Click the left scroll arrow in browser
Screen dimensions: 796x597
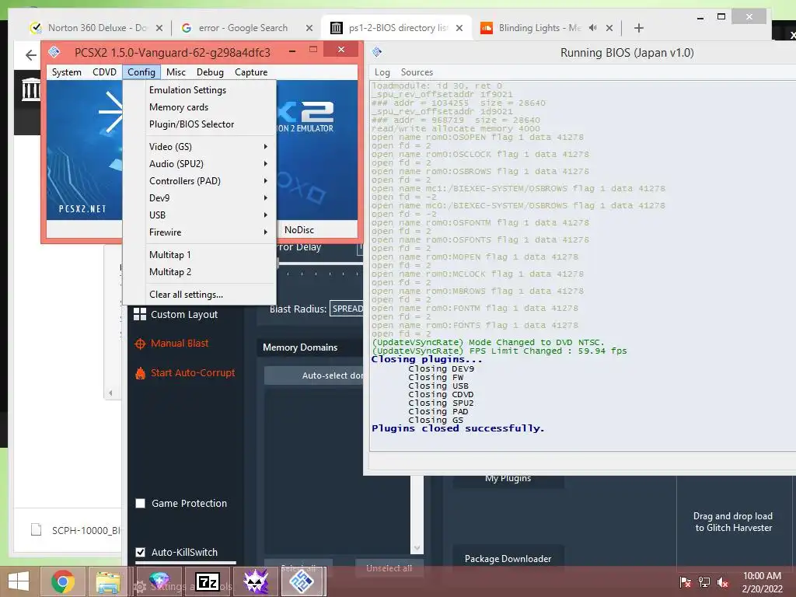(x=110, y=393)
